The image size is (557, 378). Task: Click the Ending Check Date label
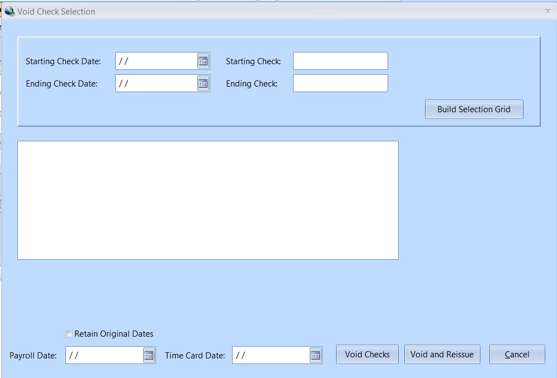[x=62, y=84]
